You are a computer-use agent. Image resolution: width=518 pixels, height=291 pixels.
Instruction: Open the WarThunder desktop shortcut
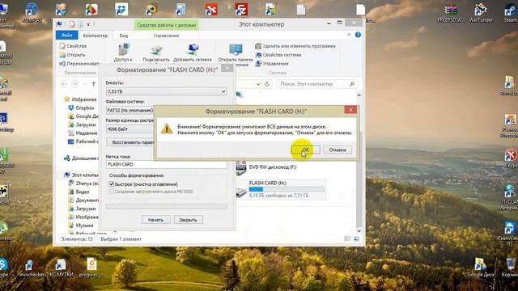481,13
